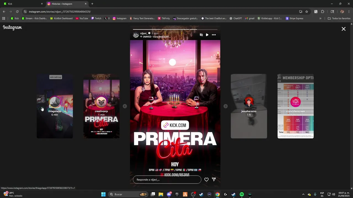This screenshot has width=353, height=198.
Task: Open the X bookmark
Action: (107, 18)
